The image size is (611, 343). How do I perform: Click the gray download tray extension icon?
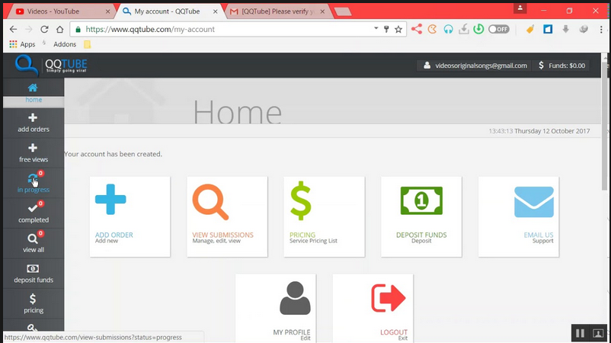coord(464,29)
